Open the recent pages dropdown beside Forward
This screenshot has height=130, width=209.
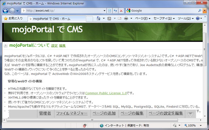click(17, 11)
